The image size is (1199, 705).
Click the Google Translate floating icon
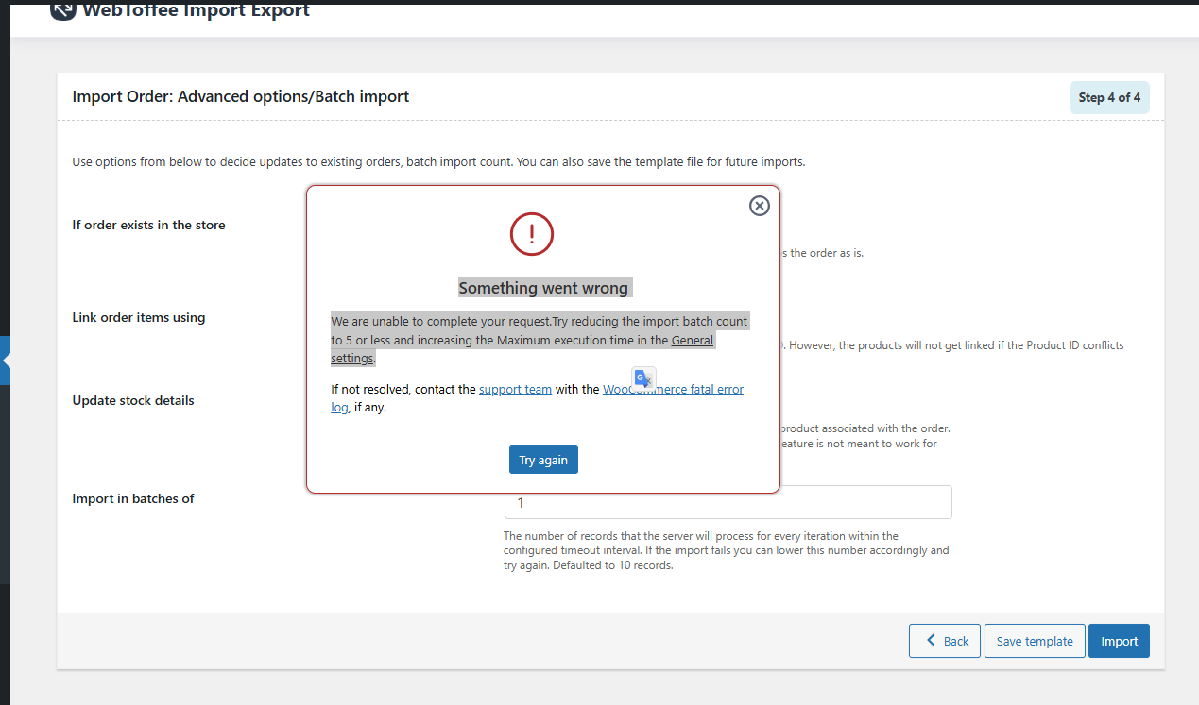pyautogui.click(x=643, y=378)
